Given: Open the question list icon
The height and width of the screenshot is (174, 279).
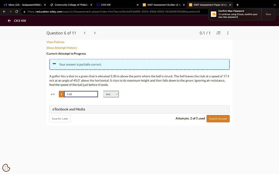Looking at the screenshot, I should click(x=218, y=33).
